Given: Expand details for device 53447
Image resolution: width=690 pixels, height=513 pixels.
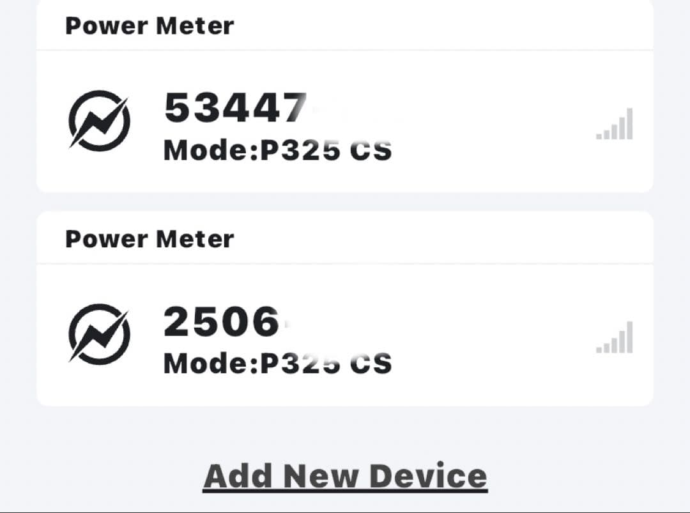Looking at the screenshot, I should [345, 121].
